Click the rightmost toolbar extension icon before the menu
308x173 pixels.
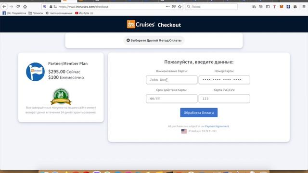(x=295, y=7)
